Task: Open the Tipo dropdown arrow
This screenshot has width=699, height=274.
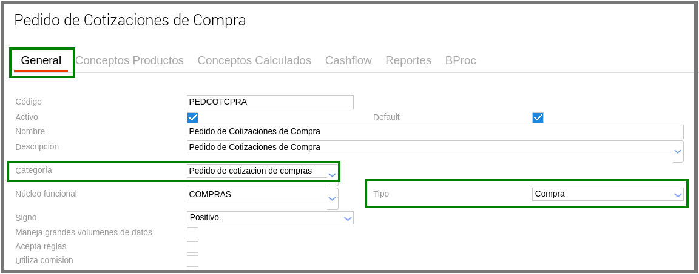Action: point(678,195)
